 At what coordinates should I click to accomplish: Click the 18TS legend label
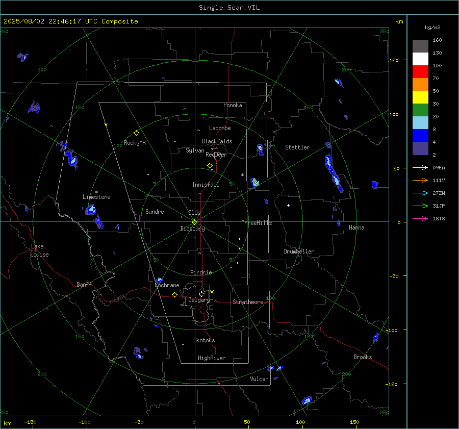pos(439,218)
